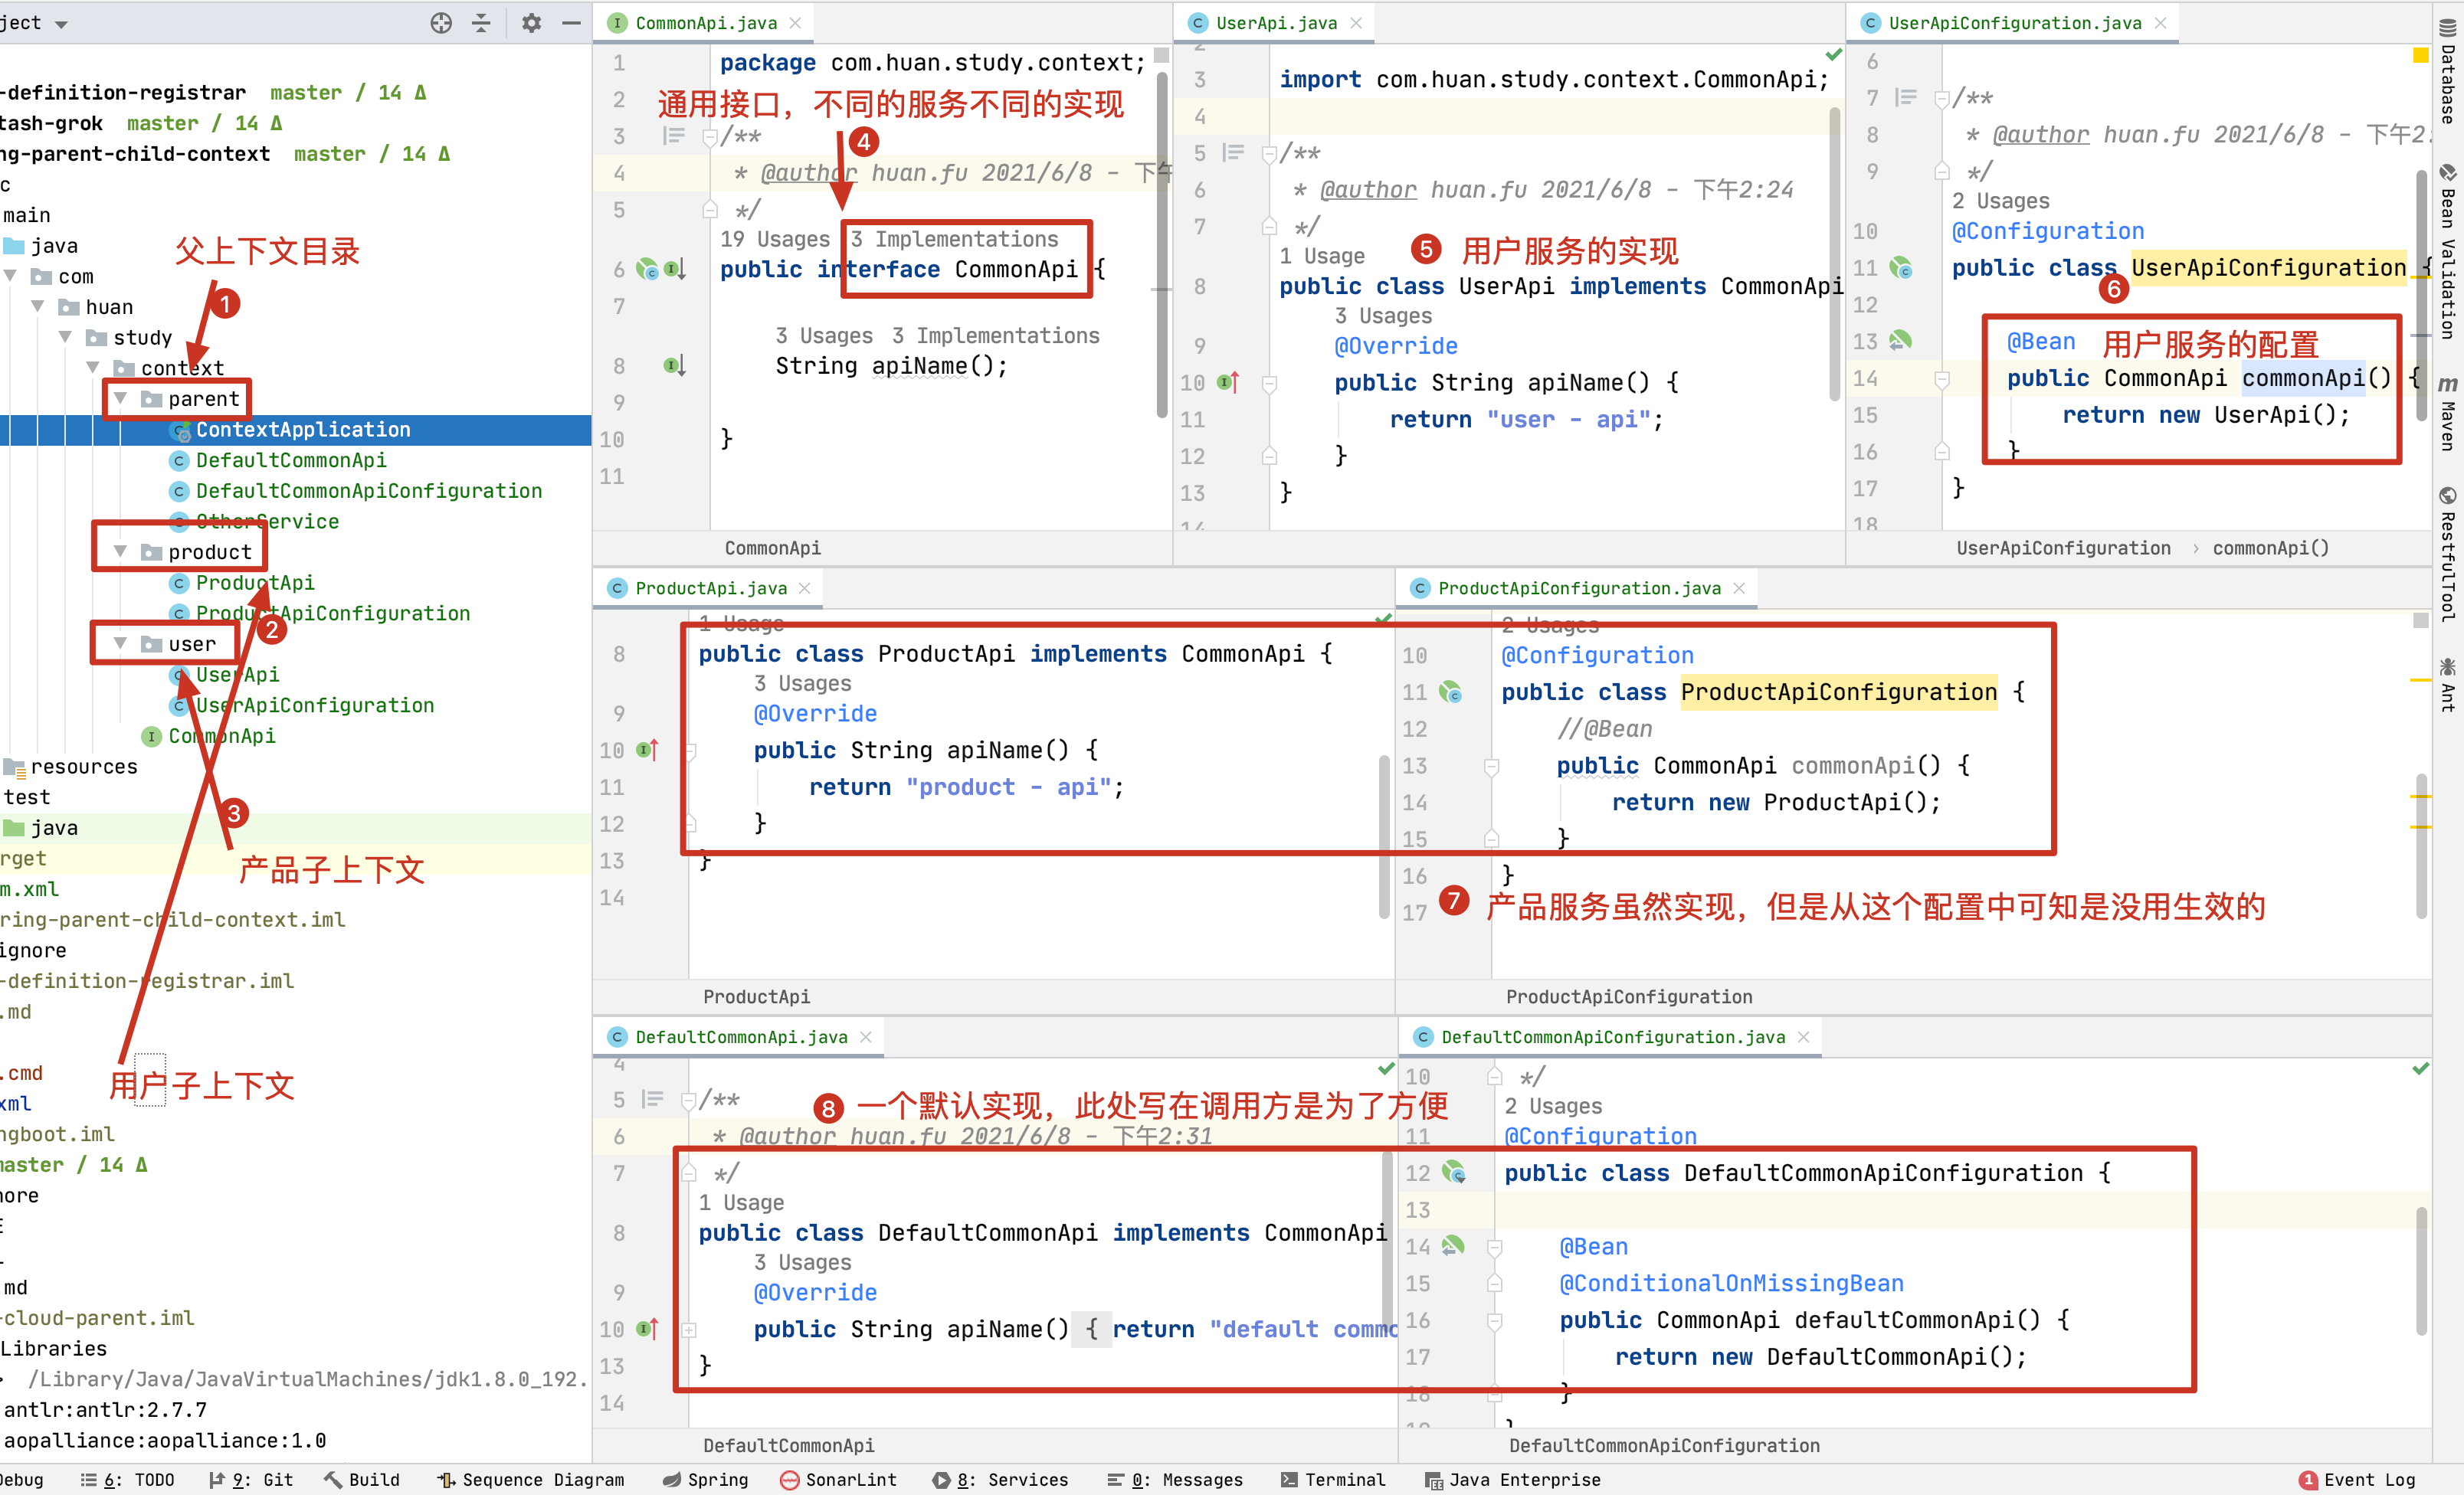Screen dimensions: 2464x1495
Task: Open the Bean Validation tool window
Action: click(2447, 253)
